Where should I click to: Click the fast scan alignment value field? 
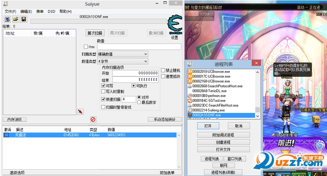point(129,99)
